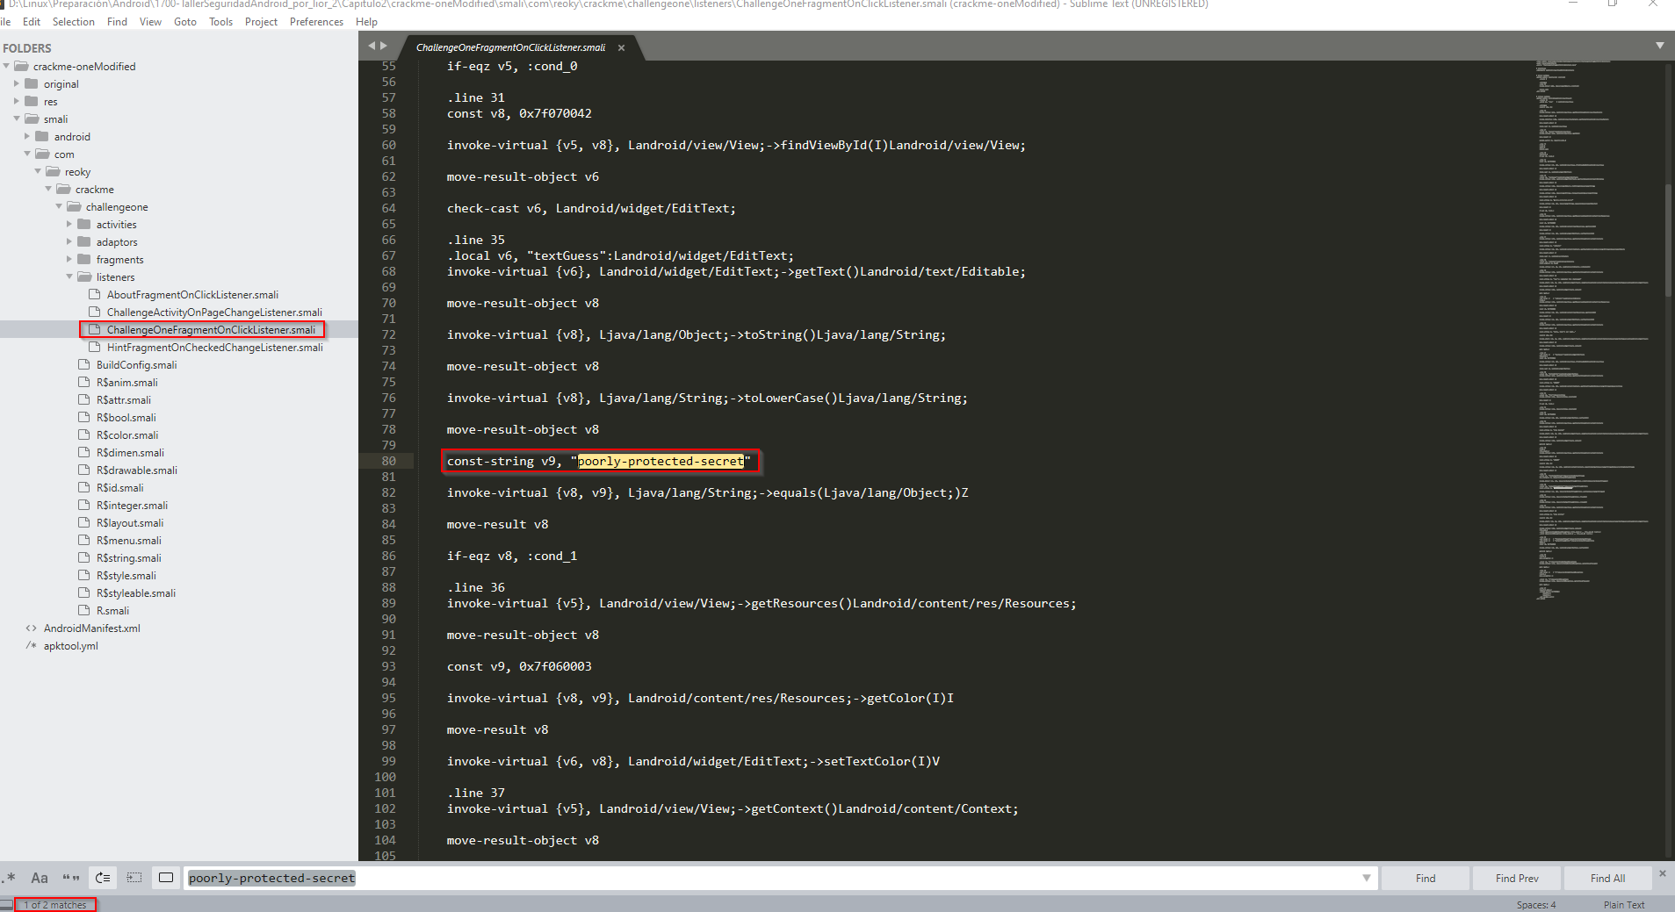Screen dimensions: 1675x912
Task: Open the Find menu
Action: [x=117, y=21]
